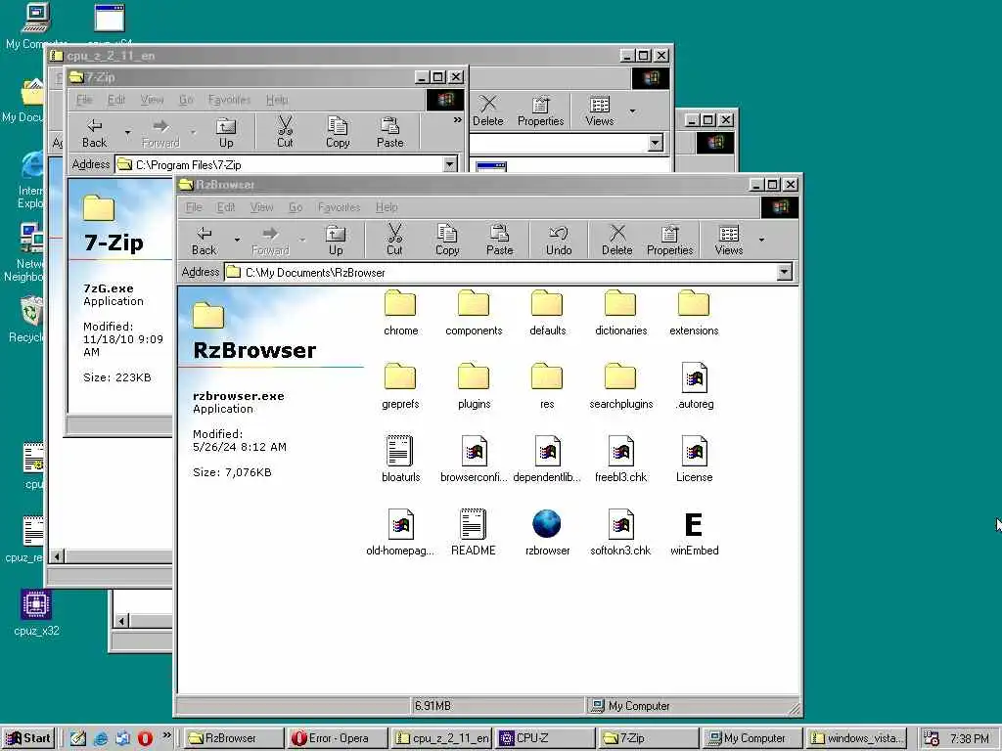1002x751 pixels.
Task: Switch to windows_vista... taskbar button
Action: pos(856,737)
